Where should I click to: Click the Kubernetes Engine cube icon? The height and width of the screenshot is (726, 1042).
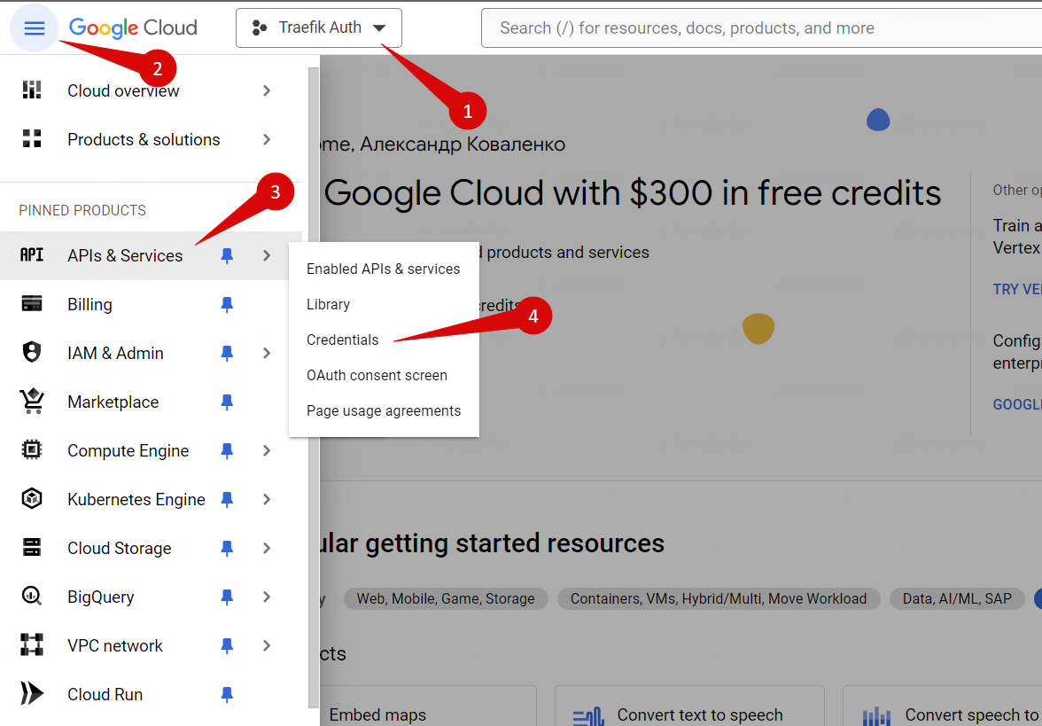pos(32,498)
